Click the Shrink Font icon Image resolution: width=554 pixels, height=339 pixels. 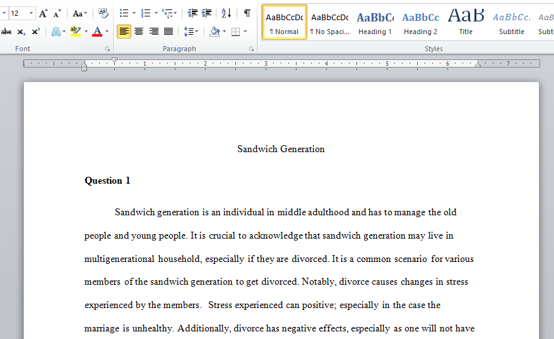(x=57, y=13)
